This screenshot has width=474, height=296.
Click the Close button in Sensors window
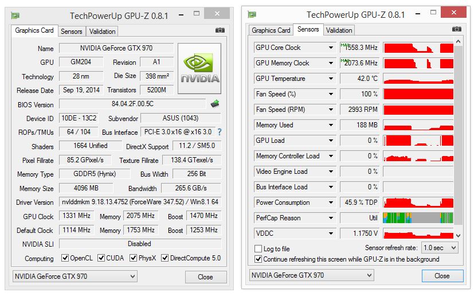point(442,276)
